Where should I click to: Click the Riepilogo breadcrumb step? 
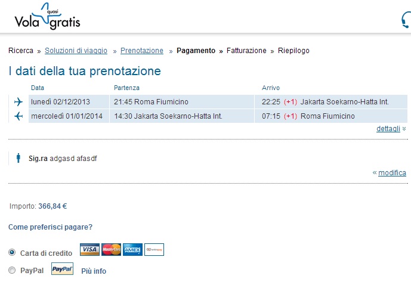coord(293,51)
